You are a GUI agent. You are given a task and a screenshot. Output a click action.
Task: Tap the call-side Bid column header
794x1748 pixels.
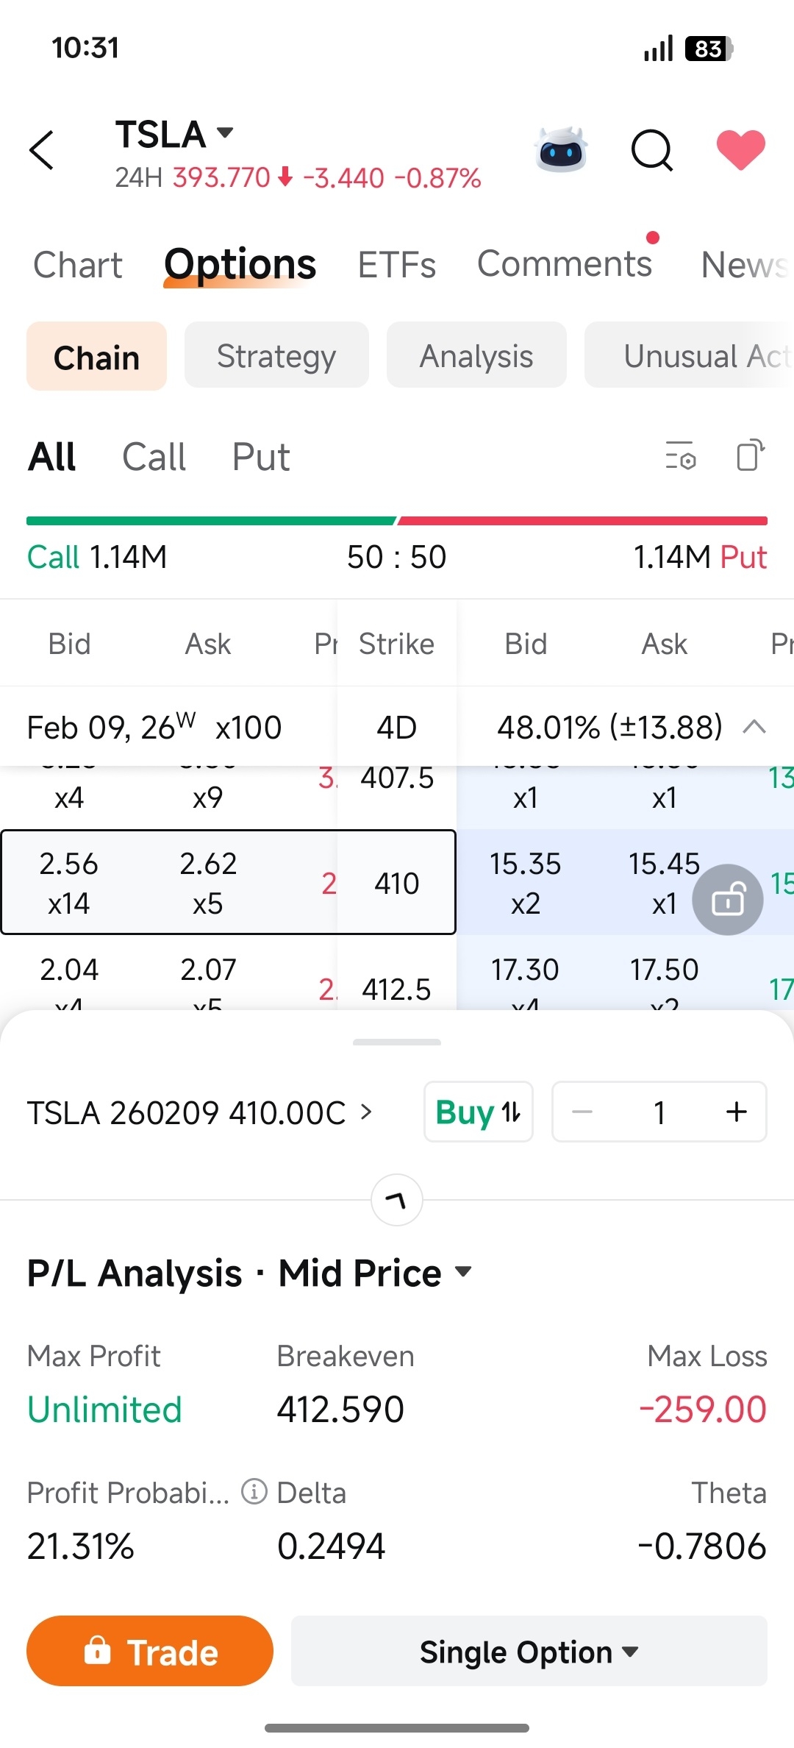(70, 644)
